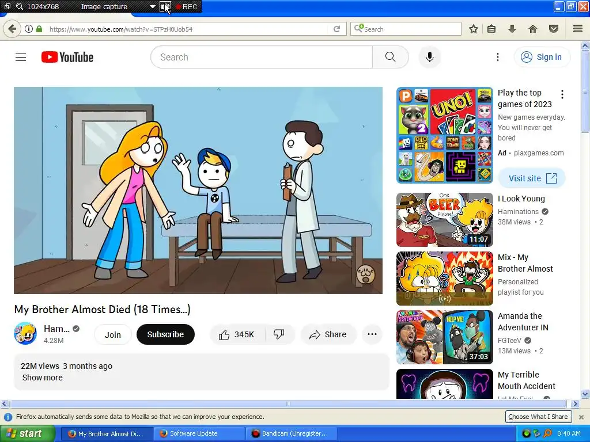Open My Terrible Mouth Accident thumbnail
The width and height of the screenshot is (590, 442).
click(x=444, y=384)
